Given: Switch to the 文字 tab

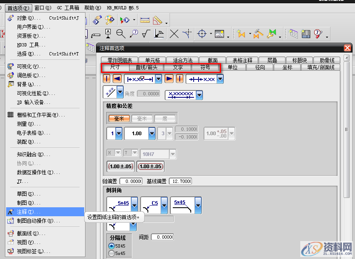Looking at the screenshot, I should pyautogui.click(x=178, y=67).
